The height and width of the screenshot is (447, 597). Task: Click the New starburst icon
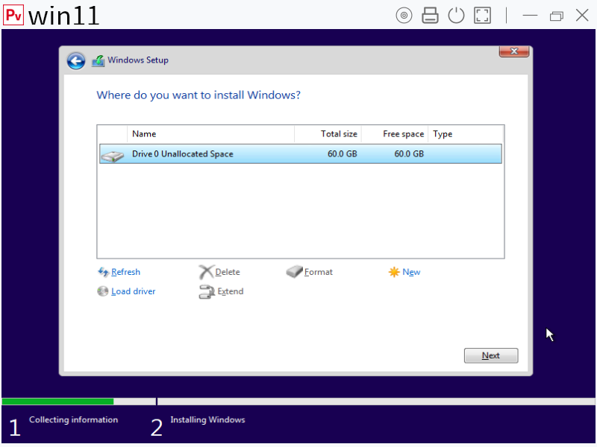click(394, 272)
